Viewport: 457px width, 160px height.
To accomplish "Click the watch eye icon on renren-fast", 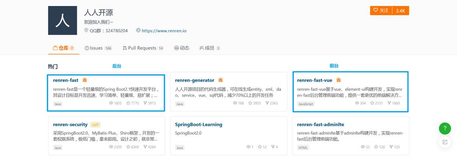I will coord(111,103).
